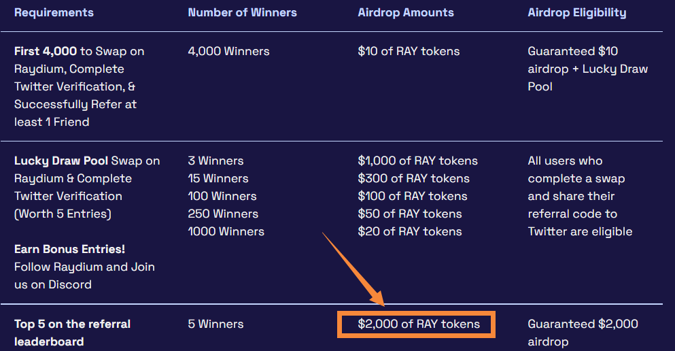Click the Earn Bonus Entries! heading

pyautogui.click(x=69, y=250)
